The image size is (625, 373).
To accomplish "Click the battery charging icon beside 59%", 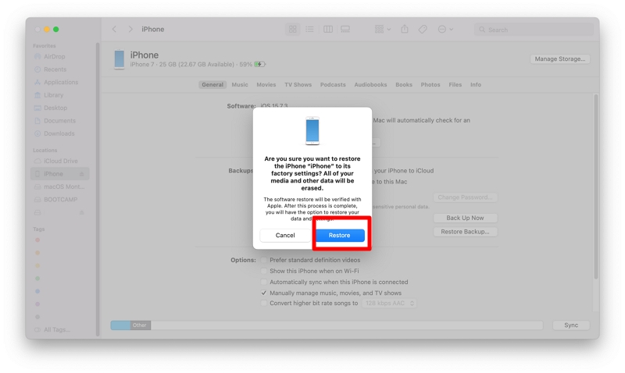I will coord(260,64).
